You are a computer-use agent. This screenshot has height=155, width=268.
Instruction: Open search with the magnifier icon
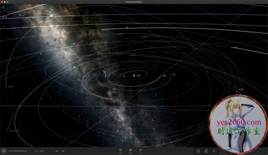[x=214, y=151]
